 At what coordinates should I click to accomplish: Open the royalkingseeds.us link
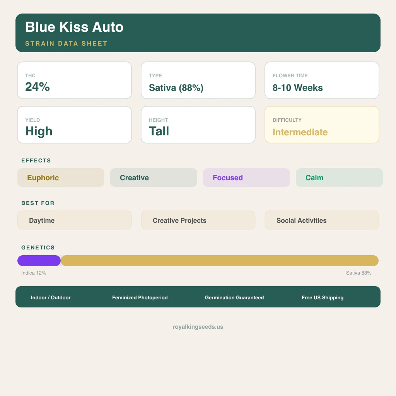[198, 327]
